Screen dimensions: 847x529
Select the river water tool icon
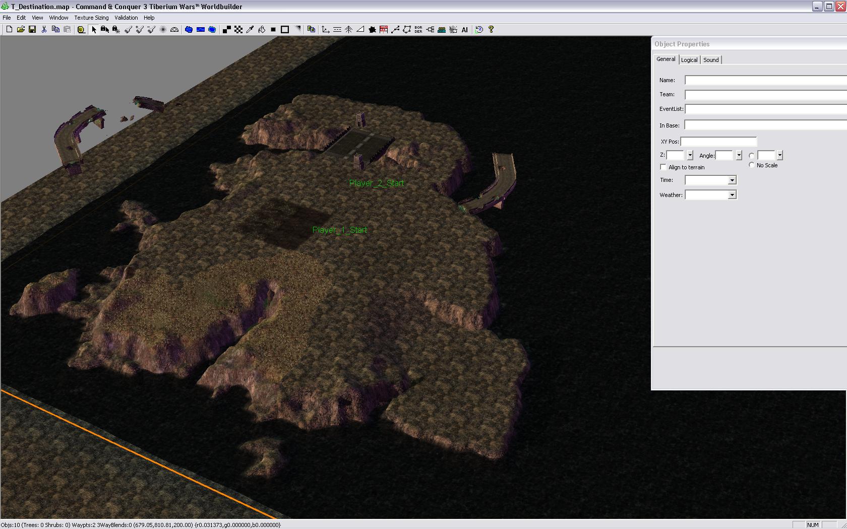tap(200, 30)
